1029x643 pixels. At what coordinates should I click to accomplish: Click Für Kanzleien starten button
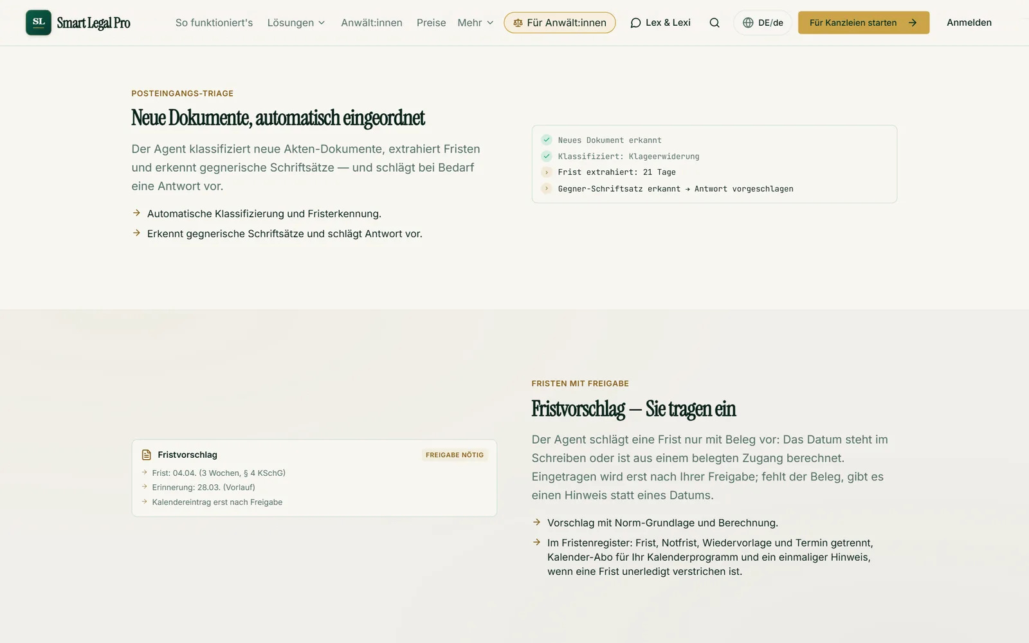pyautogui.click(x=864, y=23)
